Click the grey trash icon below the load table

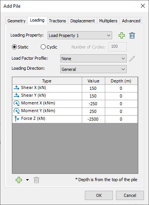(36, 180)
